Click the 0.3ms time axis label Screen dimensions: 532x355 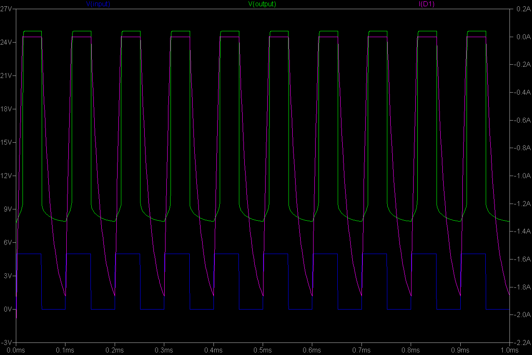click(164, 350)
